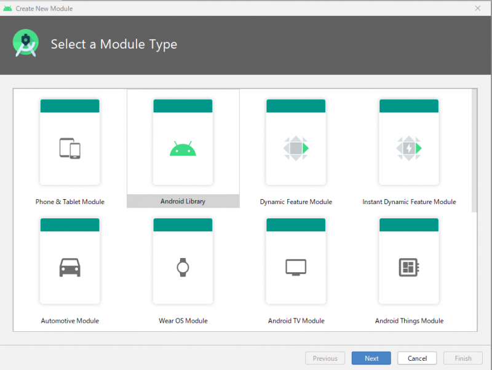Click the Android robot icon on Android Library
This screenshot has width=492, height=370.
183,148
